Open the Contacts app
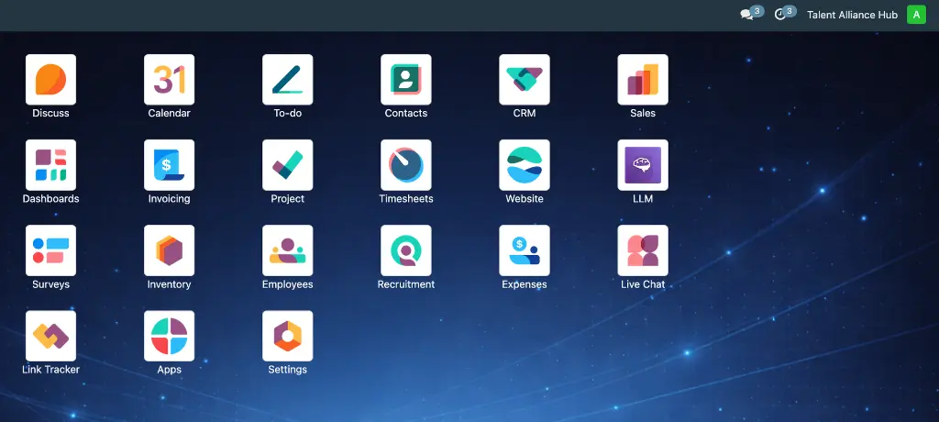939x422 pixels. [x=405, y=80]
